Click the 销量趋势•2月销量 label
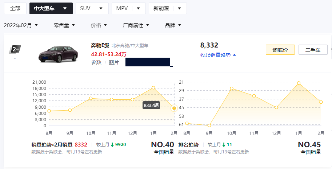332x169 pixels. tap(52, 145)
